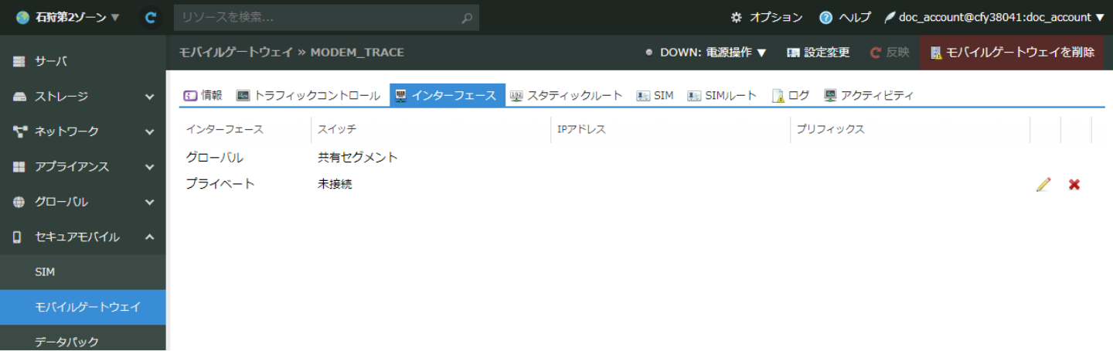The height and width of the screenshot is (351, 1113).
Task: Click the pencil edit icon for プライベート row
Action: click(1043, 185)
